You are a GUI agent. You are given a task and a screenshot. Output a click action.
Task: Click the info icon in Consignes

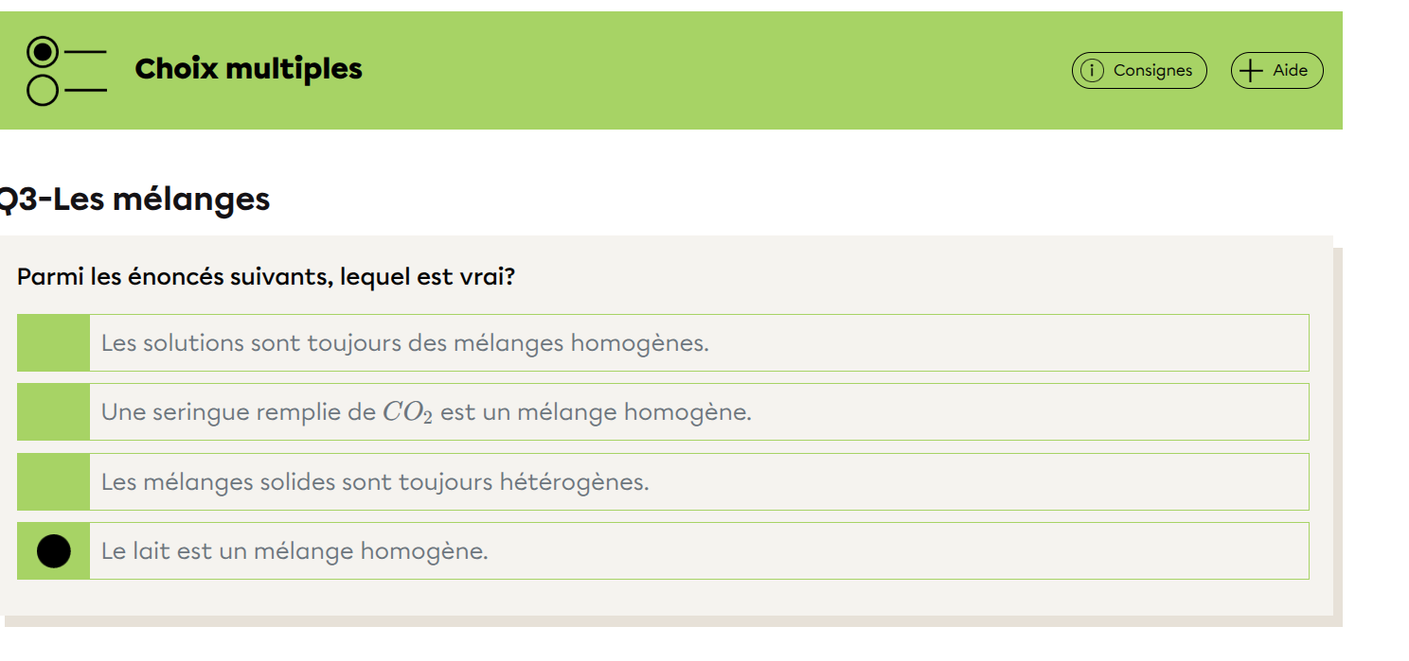coord(1092,71)
